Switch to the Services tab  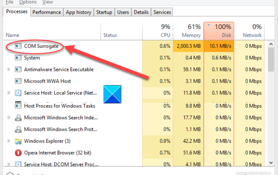pos(162,12)
